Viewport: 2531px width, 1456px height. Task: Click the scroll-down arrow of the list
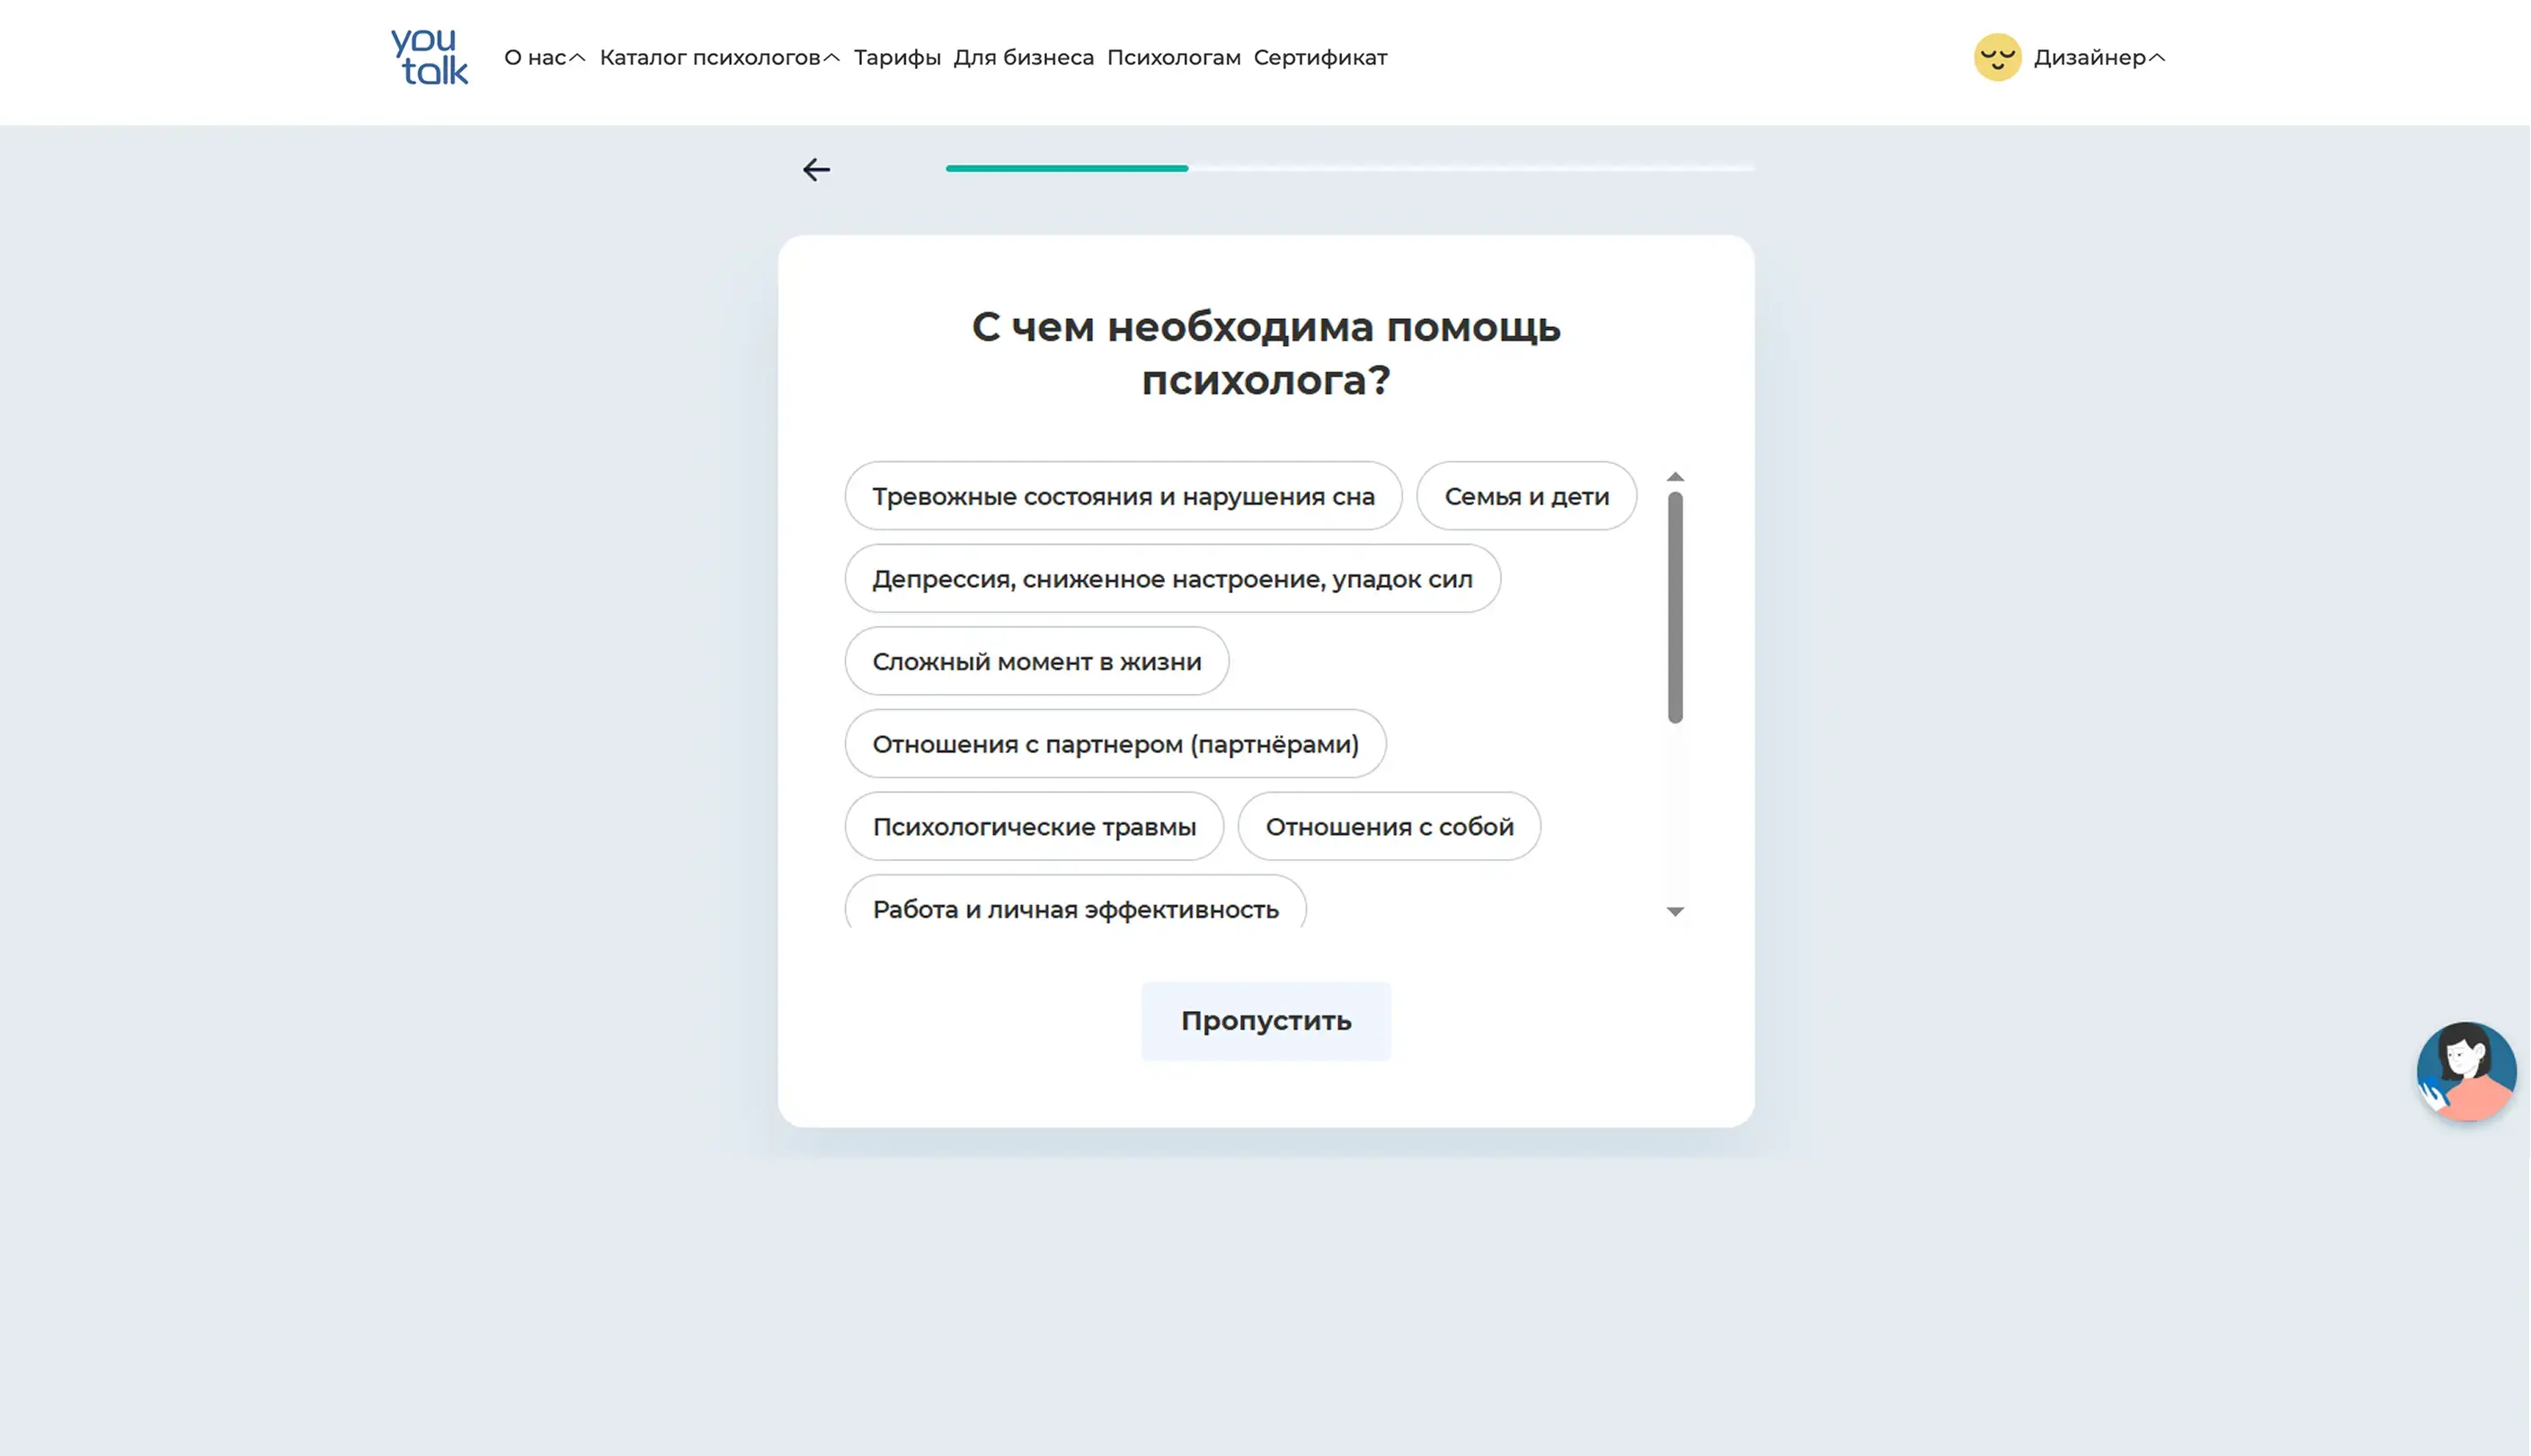point(1675,911)
